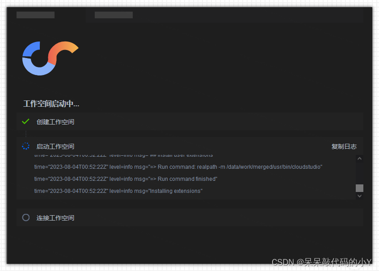Click the 工作空间启动中... heading
This screenshot has width=379, height=271.
[51, 104]
